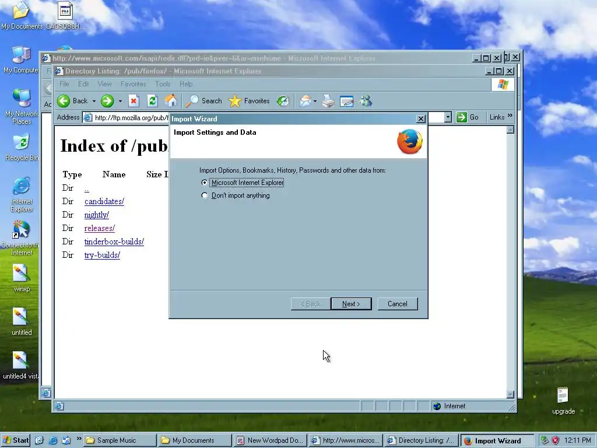Open candidates/ directory link
This screenshot has height=448, width=597.
(x=104, y=201)
